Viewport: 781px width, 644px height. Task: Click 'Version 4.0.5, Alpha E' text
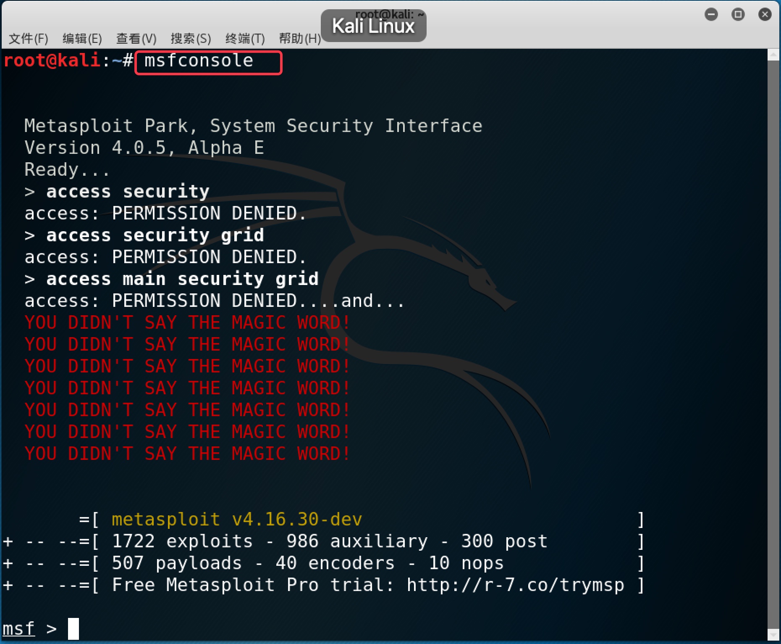pyautogui.click(x=144, y=148)
